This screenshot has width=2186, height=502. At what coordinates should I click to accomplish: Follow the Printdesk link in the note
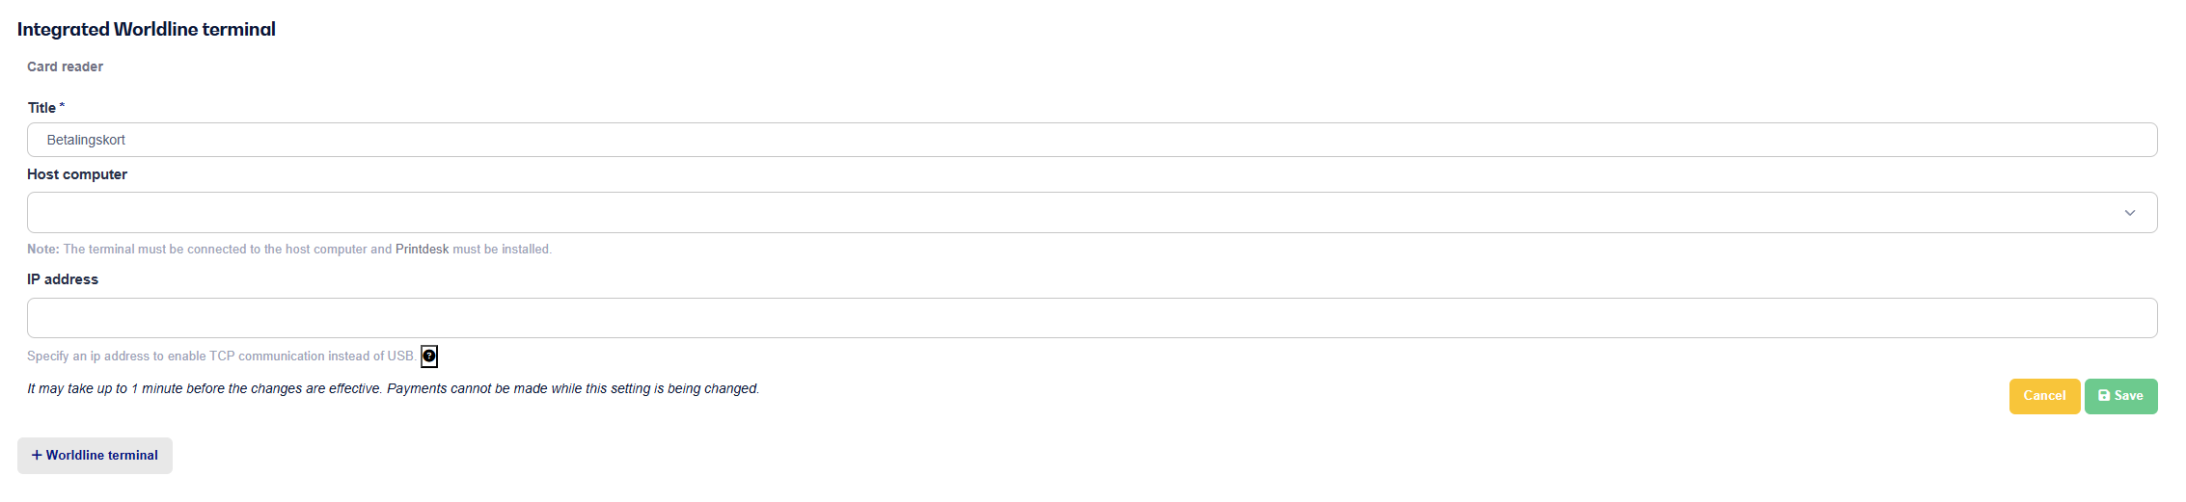(422, 250)
